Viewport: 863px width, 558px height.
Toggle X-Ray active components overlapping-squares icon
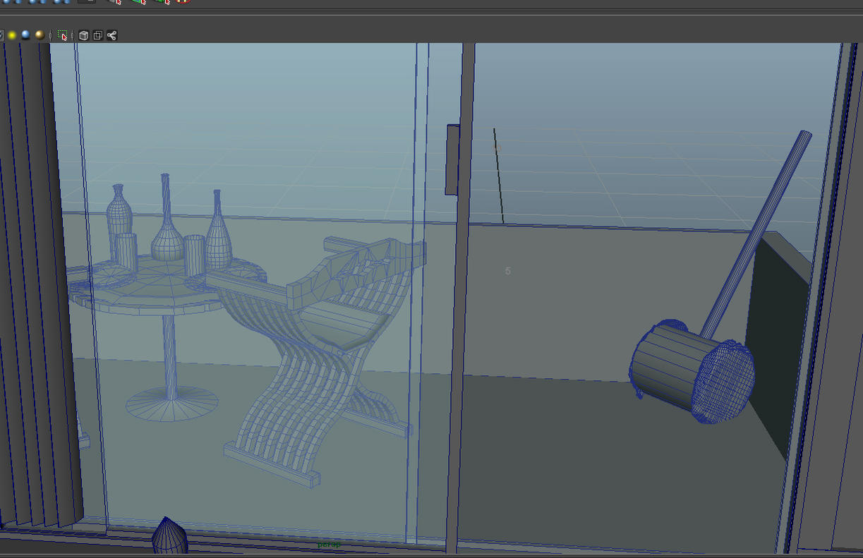click(97, 35)
